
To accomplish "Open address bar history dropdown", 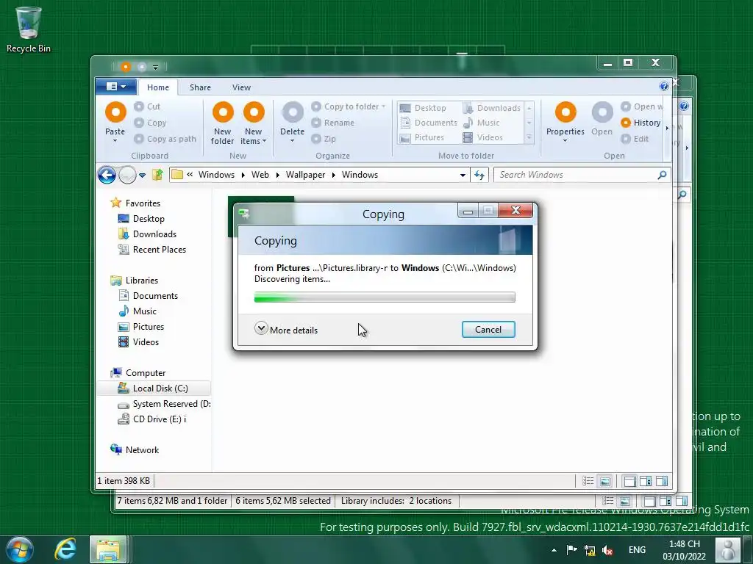I will [463, 175].
